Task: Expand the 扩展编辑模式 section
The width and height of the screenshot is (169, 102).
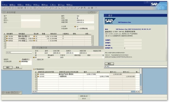Action: click(34, 69)
